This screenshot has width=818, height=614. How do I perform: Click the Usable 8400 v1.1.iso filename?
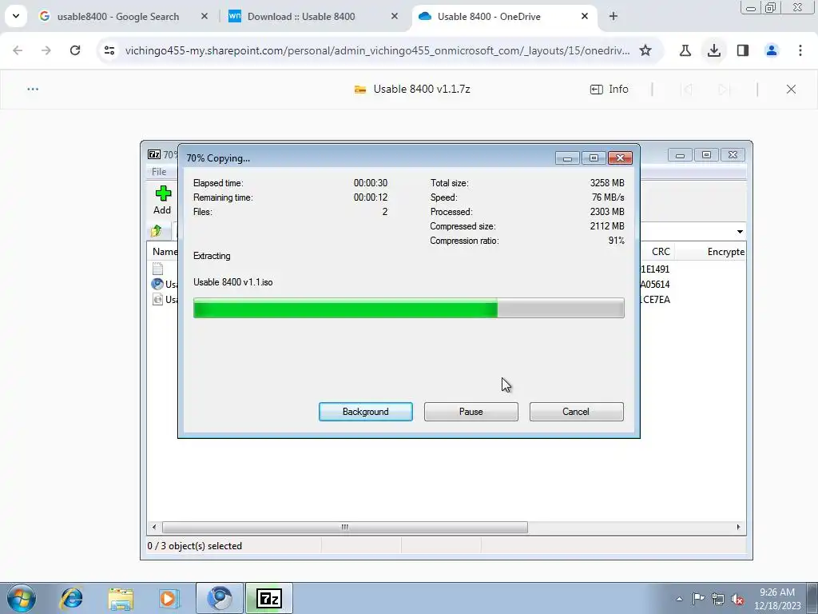tap(232, 282)
